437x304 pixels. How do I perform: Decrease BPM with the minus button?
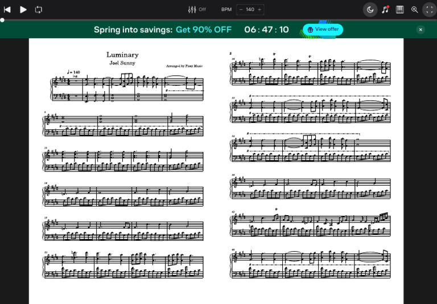tap(241, 10)
